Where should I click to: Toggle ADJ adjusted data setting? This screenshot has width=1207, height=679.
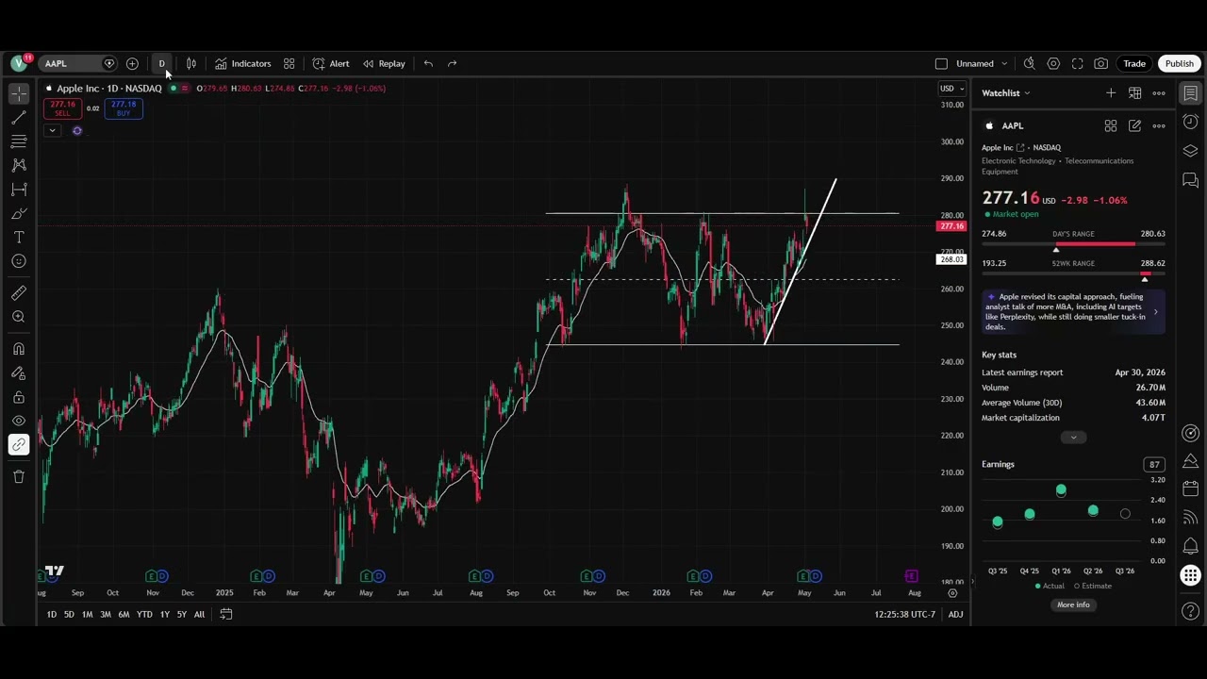955,615
